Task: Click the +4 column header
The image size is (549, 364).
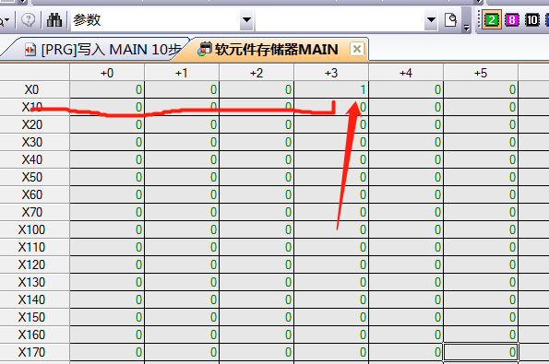Action: coord(406,73)
